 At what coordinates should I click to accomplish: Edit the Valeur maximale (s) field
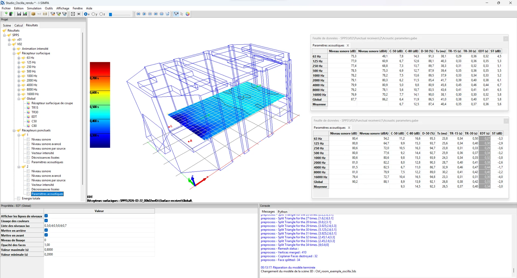pos(99,250)
